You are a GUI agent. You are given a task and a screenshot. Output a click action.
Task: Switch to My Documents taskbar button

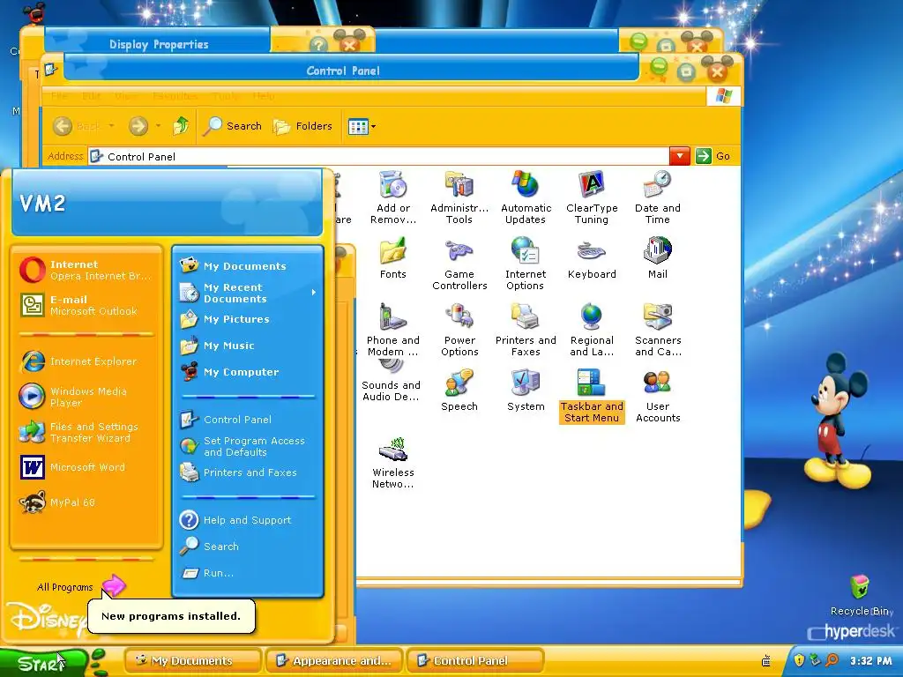click(192, 661)
